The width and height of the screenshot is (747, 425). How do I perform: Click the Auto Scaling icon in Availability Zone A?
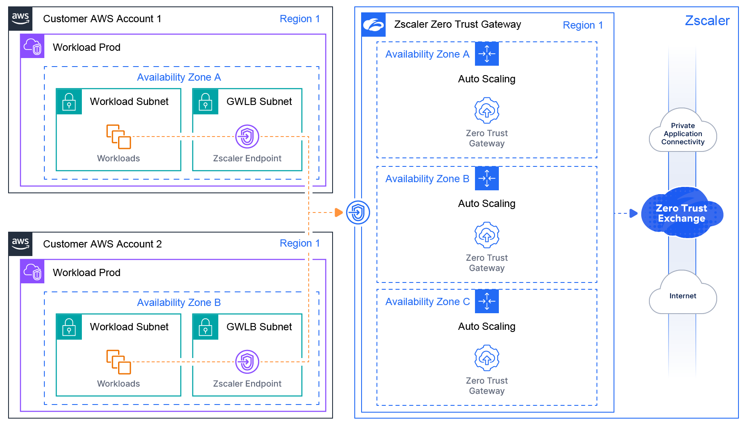point(487,54)
